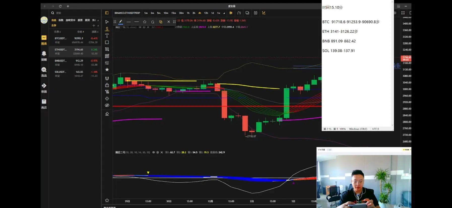Select the star favorites drawing tool

(x=107, y=70)
